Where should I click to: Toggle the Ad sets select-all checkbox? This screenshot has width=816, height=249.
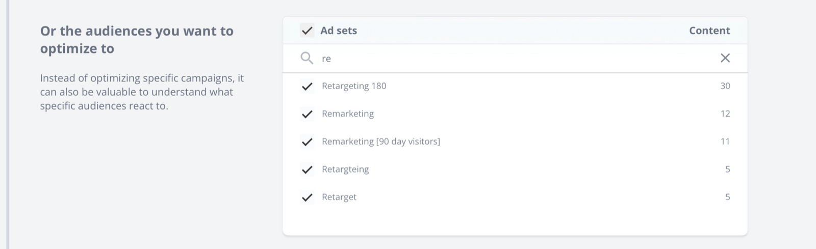click(307, 31)
